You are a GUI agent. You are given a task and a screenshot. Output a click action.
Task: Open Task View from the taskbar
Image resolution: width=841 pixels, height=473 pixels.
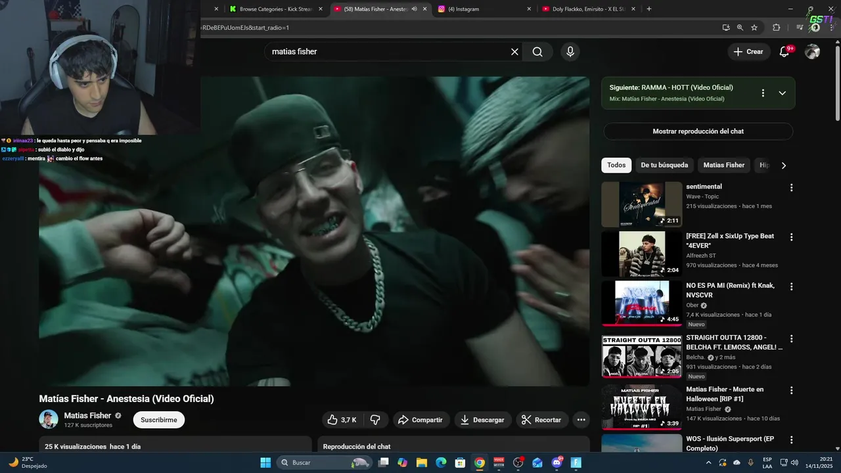pyautogui.click(x=384, y=462)
